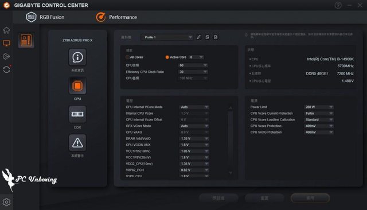Click the middle reset button at bottom

point(264,198)
